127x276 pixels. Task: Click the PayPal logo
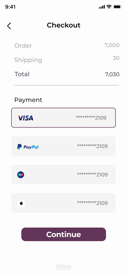click(28, 147)
